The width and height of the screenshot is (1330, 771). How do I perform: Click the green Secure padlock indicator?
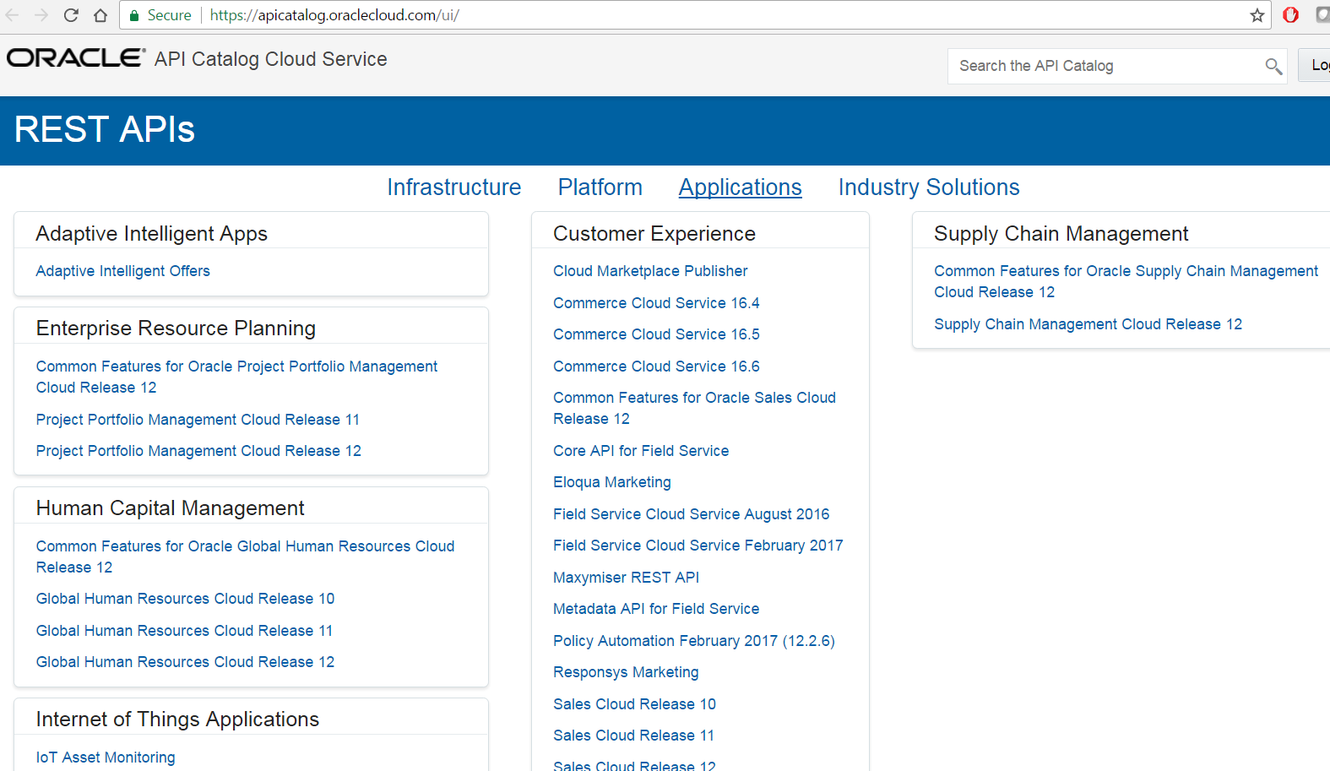pos(160,15)
